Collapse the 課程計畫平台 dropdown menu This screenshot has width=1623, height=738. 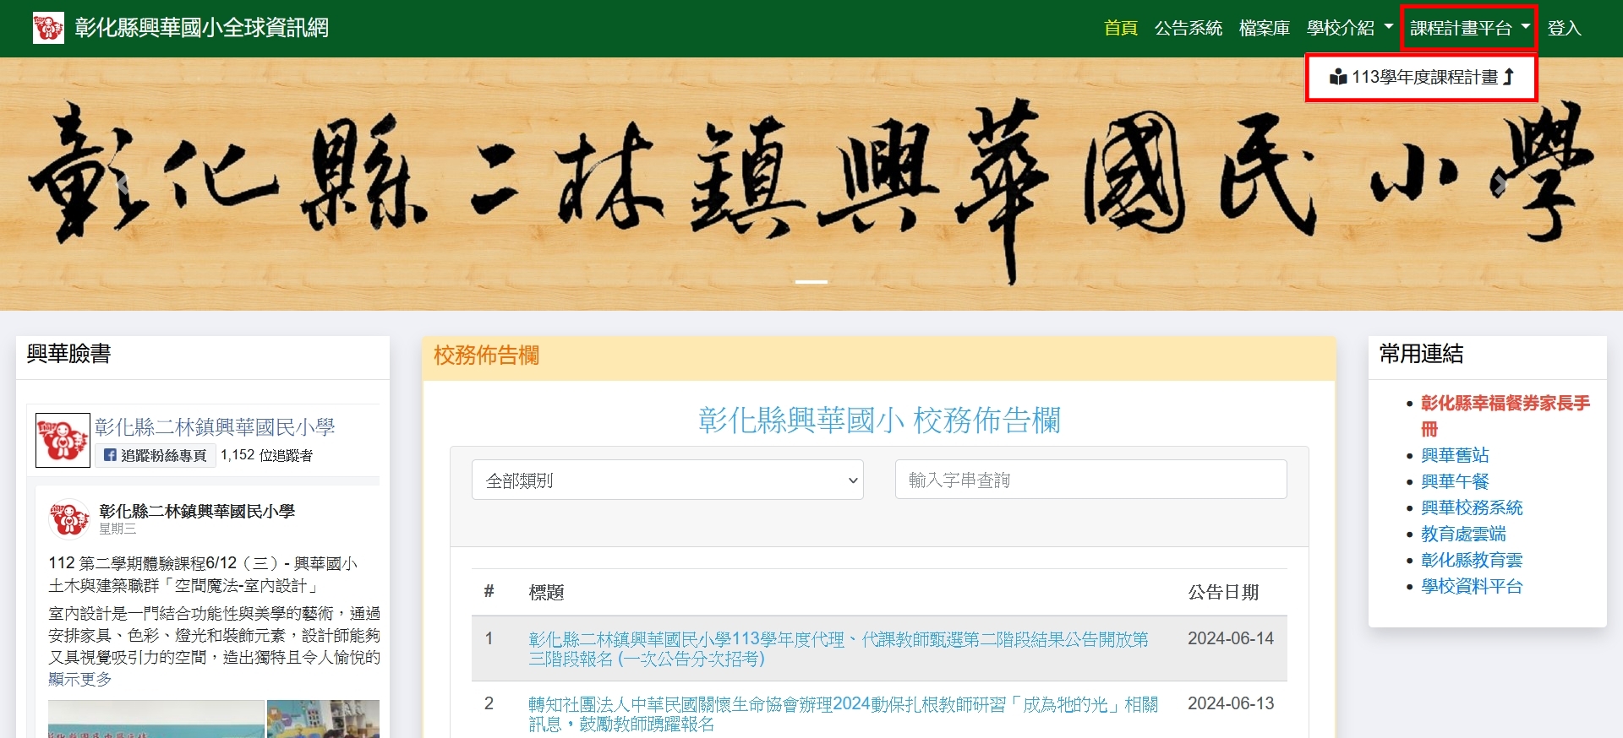(1469, 28)
